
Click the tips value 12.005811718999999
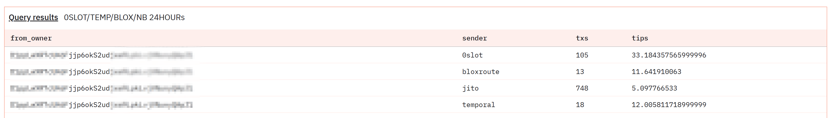[668, 105]
